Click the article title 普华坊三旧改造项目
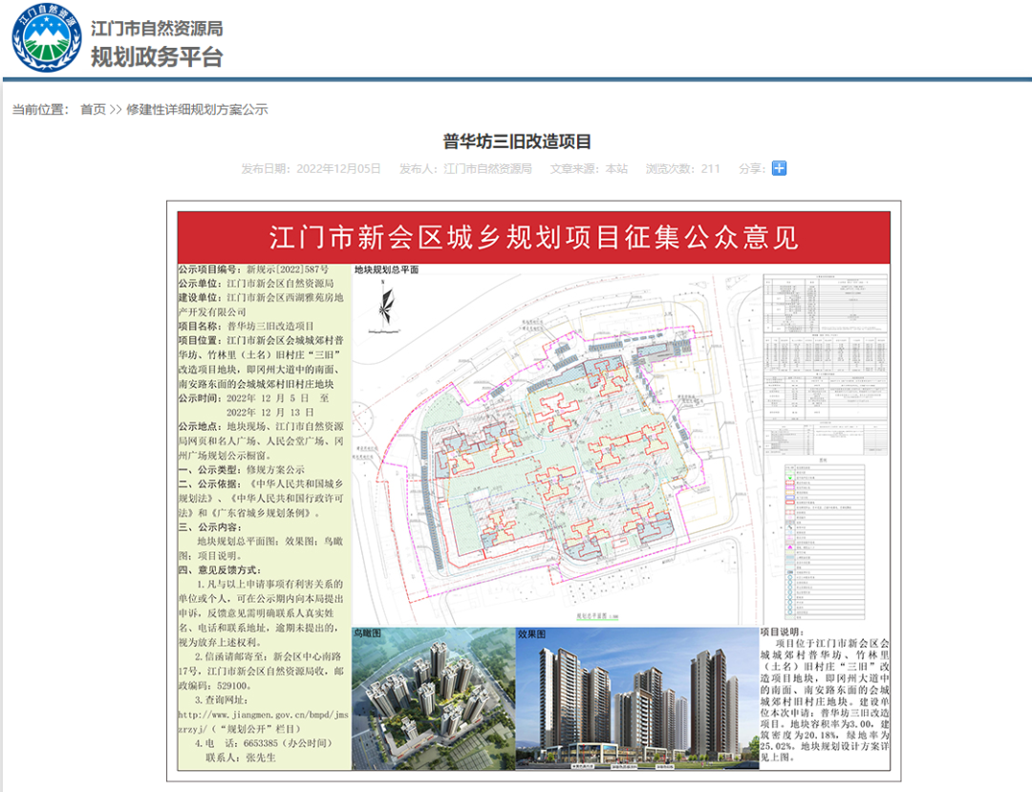Screen dimensions: 1032x792 pos(517,141)
